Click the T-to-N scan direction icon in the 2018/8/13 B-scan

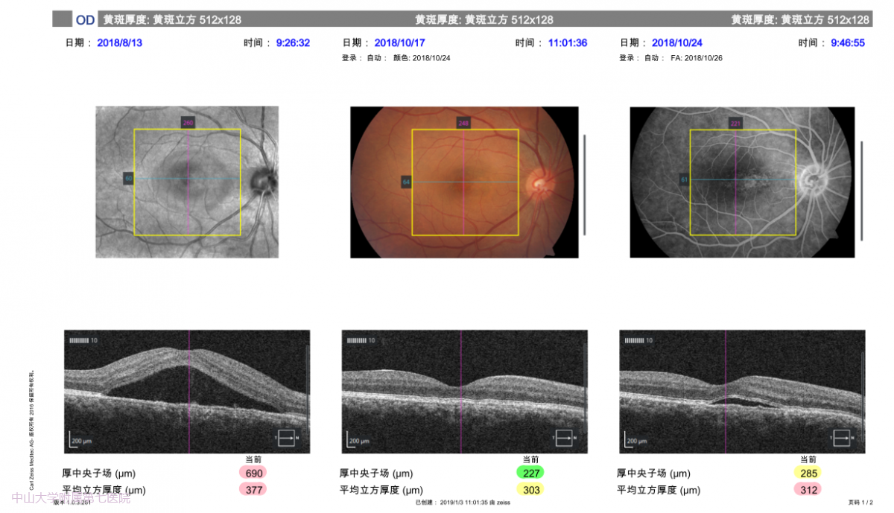click(288, 439)
